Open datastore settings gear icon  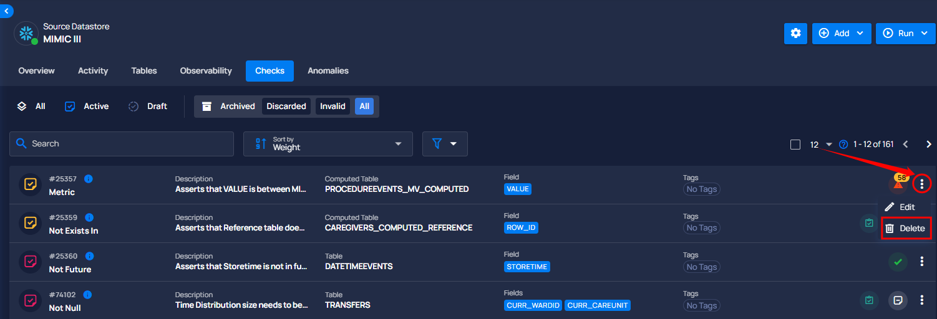[795, 34]
